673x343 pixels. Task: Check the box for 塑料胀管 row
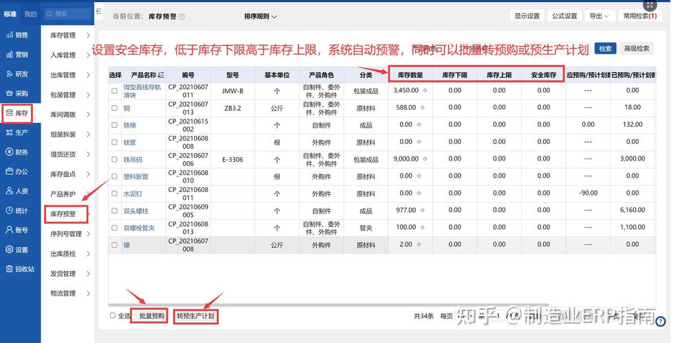click(114, 176)
